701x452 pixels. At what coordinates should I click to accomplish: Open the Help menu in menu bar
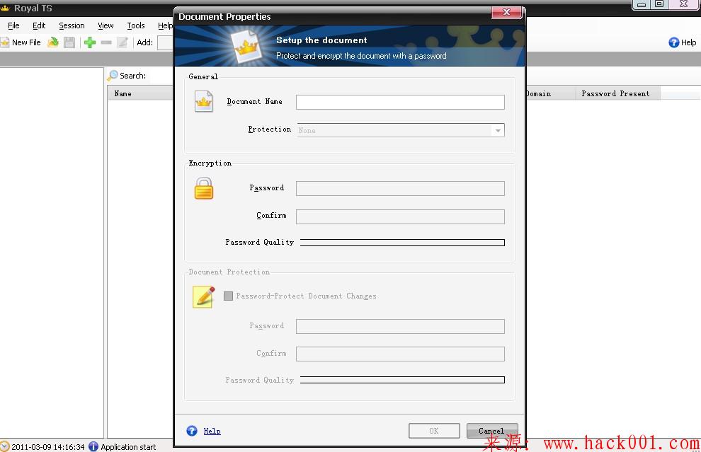165,25
